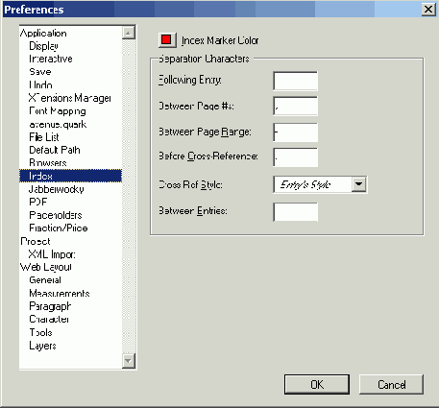439x408 pixels.
Task: Click the list scrollbar down arrow
Action: (129, 361)
